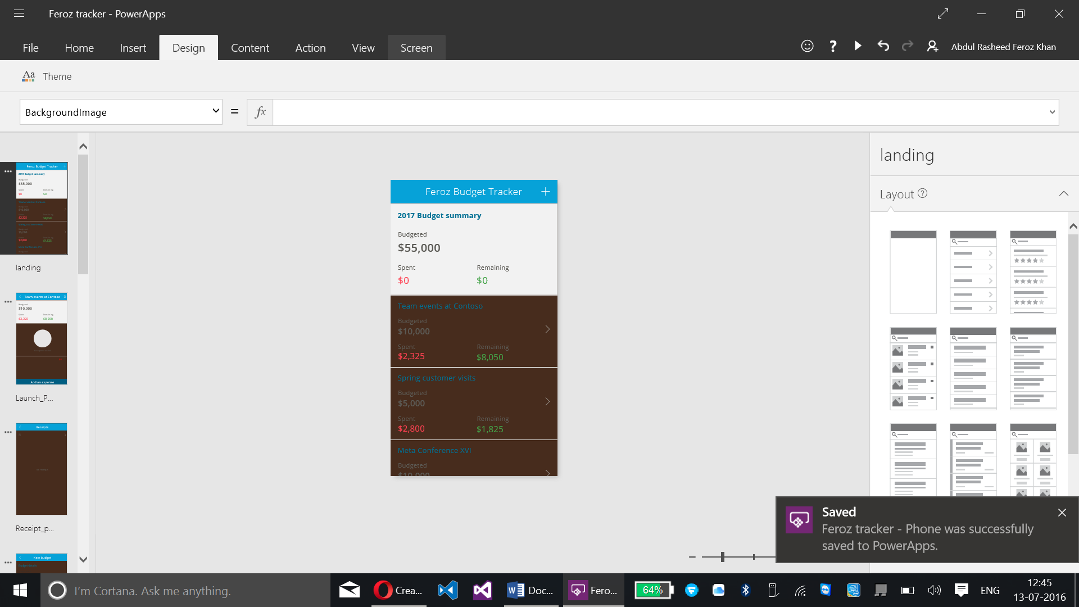Select the list with chevrons layout

(973, 272)
